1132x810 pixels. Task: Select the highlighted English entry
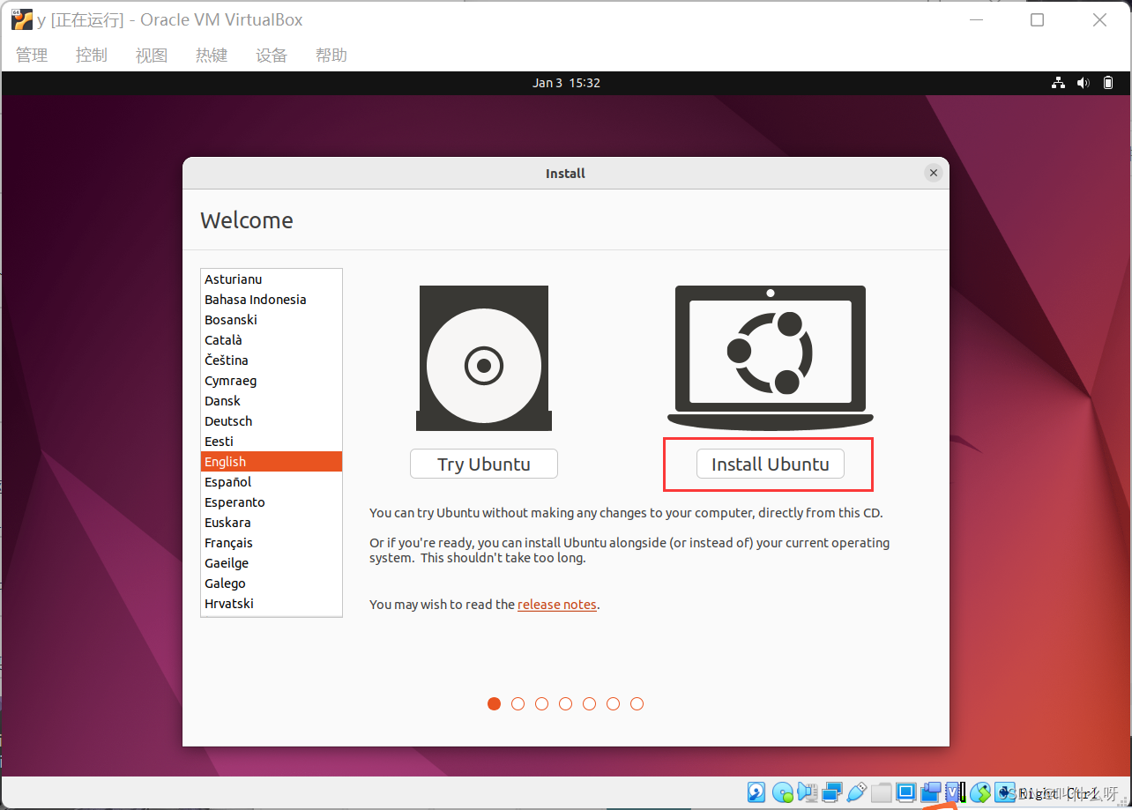(x=272, y=462)
